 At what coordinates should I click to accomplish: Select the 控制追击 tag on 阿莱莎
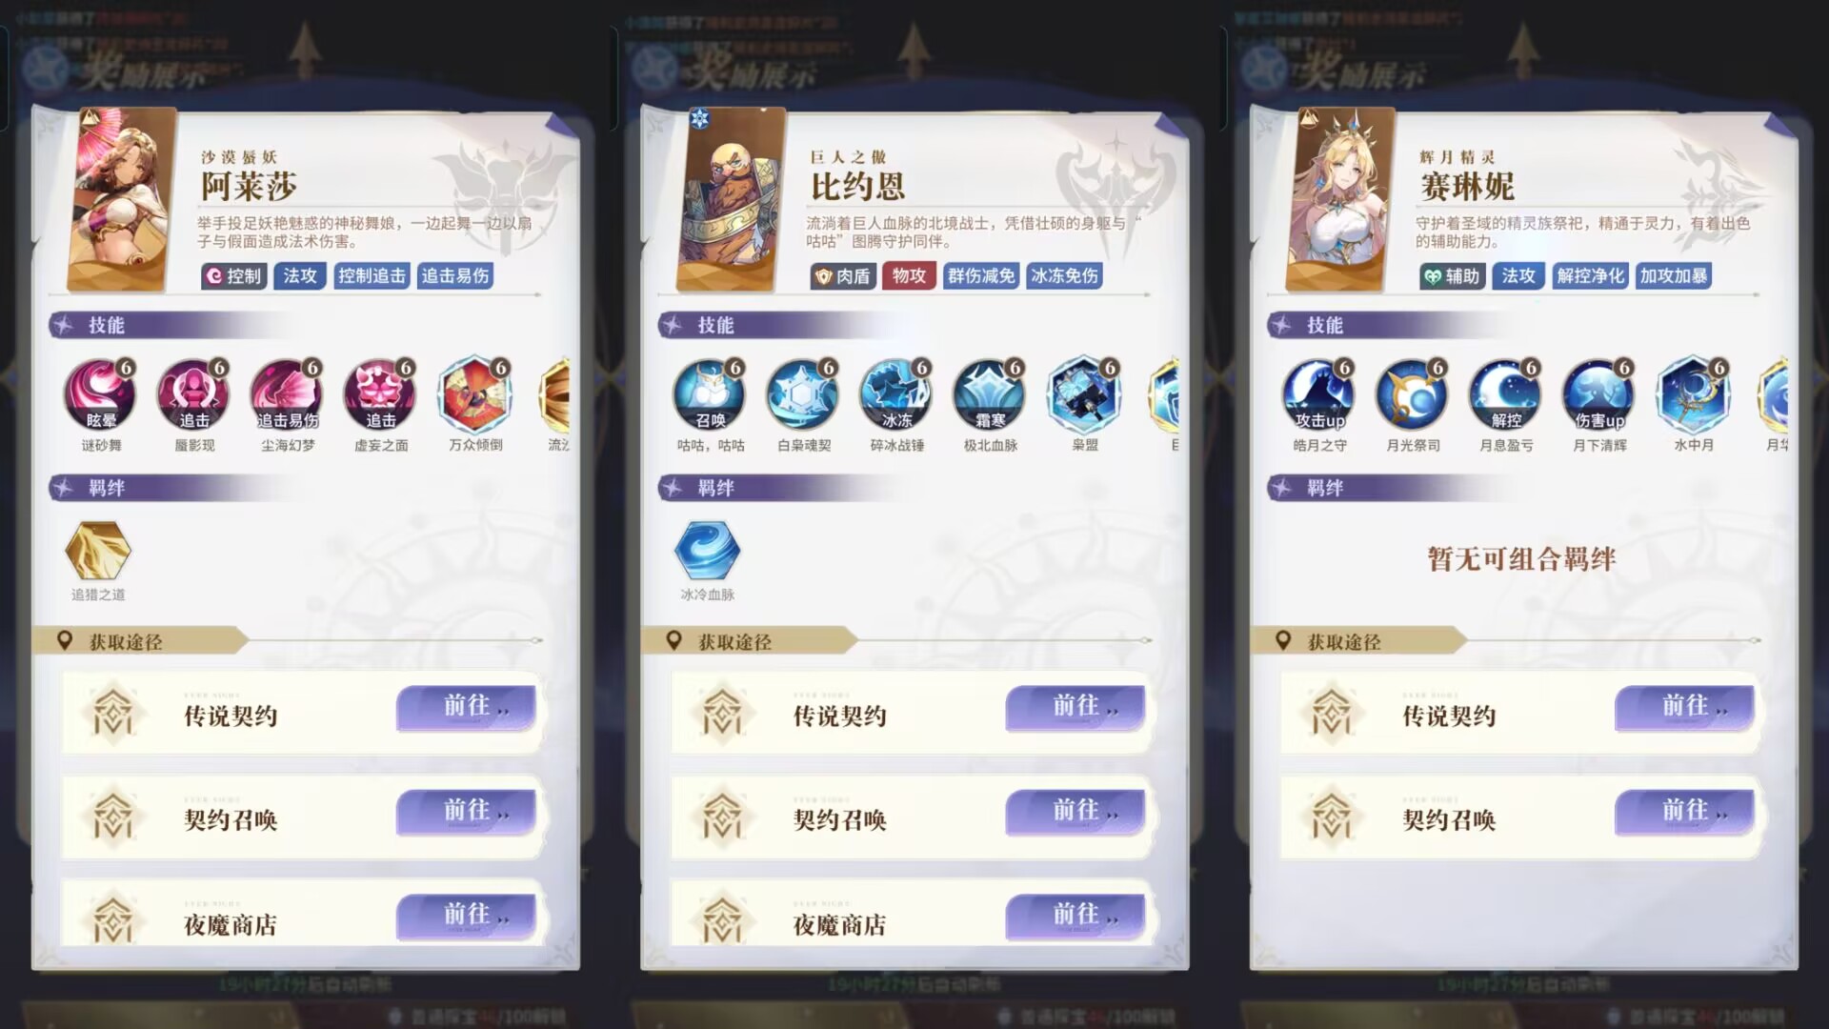point(372,276)
